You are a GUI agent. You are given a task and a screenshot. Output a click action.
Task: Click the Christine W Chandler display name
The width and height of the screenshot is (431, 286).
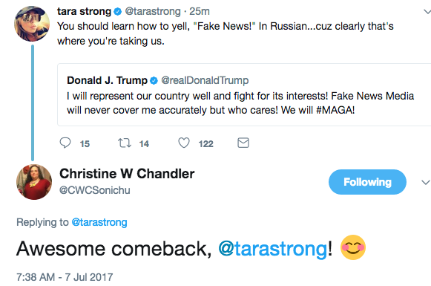point(127,174)
